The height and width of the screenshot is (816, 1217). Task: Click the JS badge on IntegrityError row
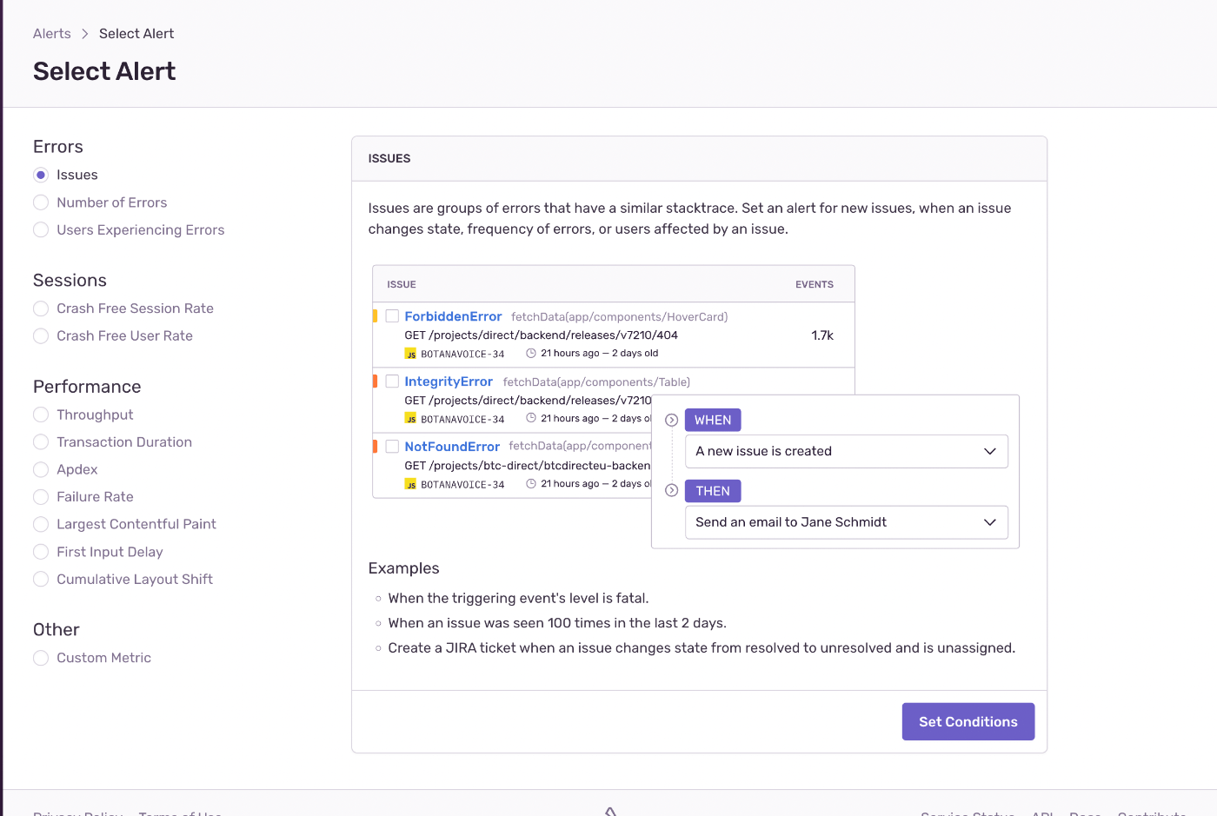(x=410, y=419)
